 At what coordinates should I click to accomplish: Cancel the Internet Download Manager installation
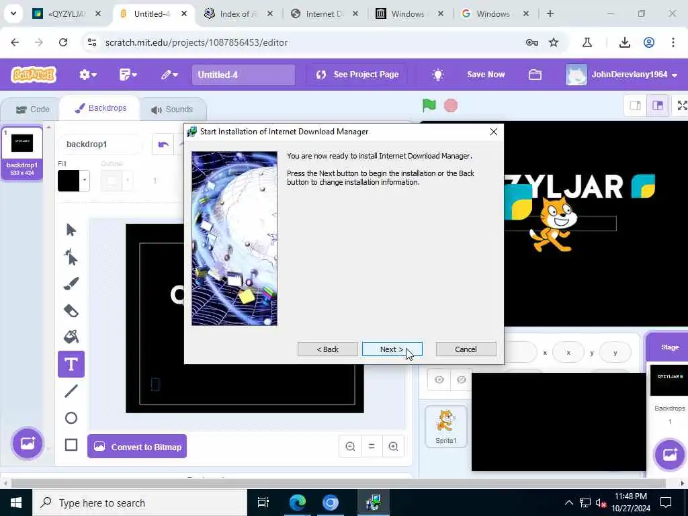click(x=466, y=349)
